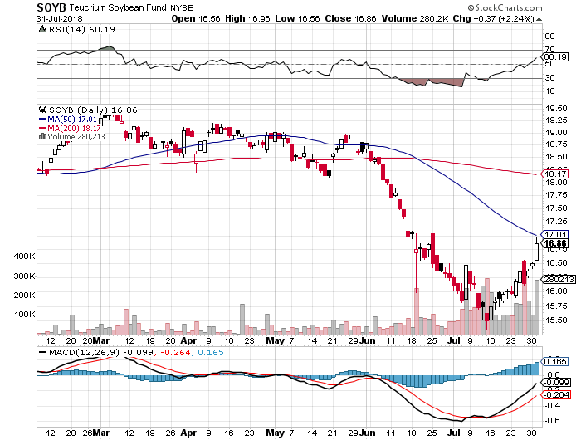Click the black MACD legend line marker
Screen dimensions: 581x440
pyautogui.click(x=43, y=352)
